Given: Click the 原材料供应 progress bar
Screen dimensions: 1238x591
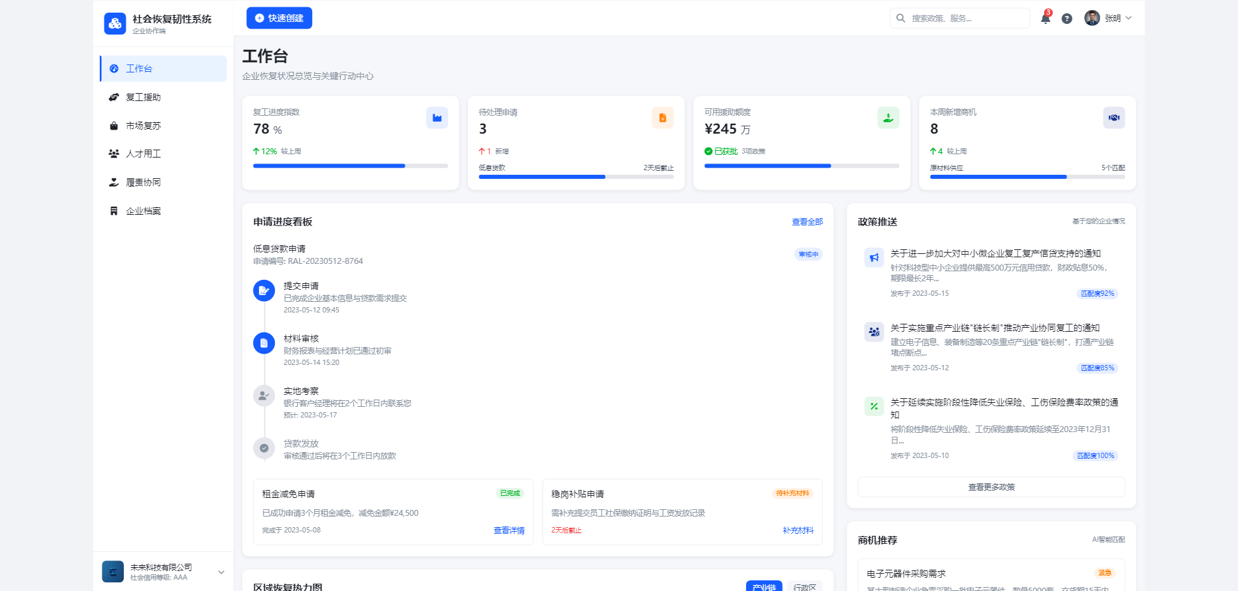Looking at the screenshot, I should click(x=1028, y=177).
